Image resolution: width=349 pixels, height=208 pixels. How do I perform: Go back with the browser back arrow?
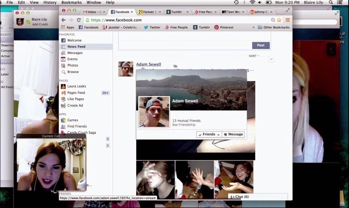[64, 20]
